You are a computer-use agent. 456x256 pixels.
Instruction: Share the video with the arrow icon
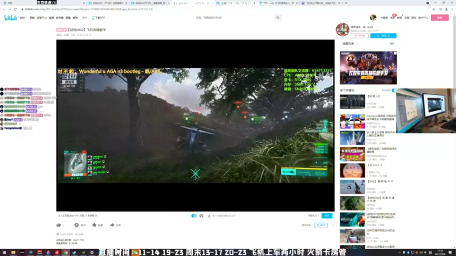tap(112, 225)
